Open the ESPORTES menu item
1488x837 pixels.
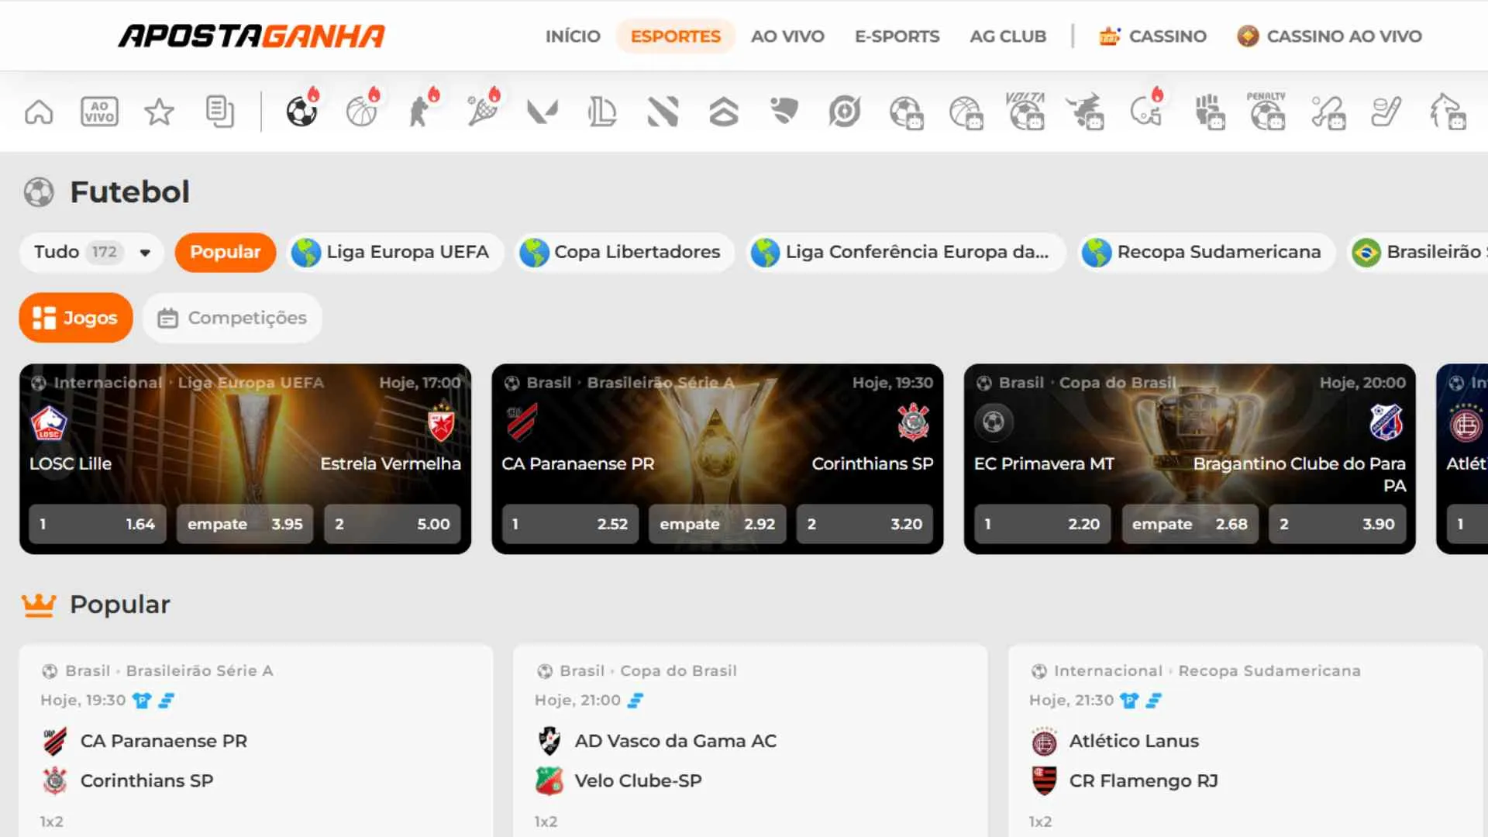pos(675,36)
